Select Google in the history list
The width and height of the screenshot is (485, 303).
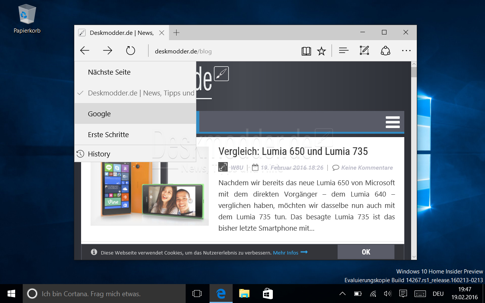(x=99, y=114)
